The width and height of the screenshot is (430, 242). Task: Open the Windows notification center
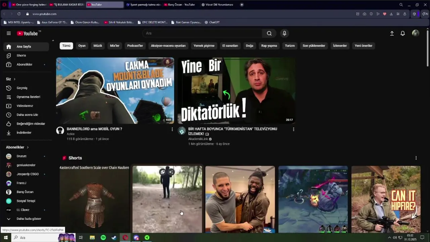[422, 238]
